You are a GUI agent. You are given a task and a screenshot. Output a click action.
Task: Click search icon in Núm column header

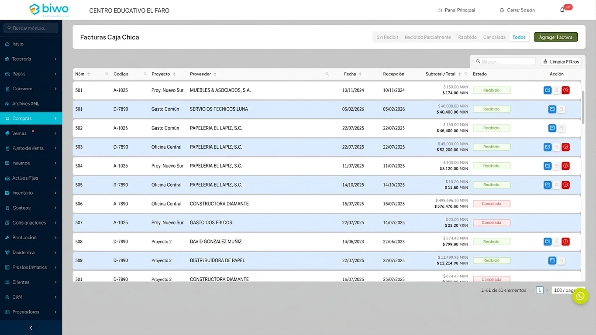[107, 74]
